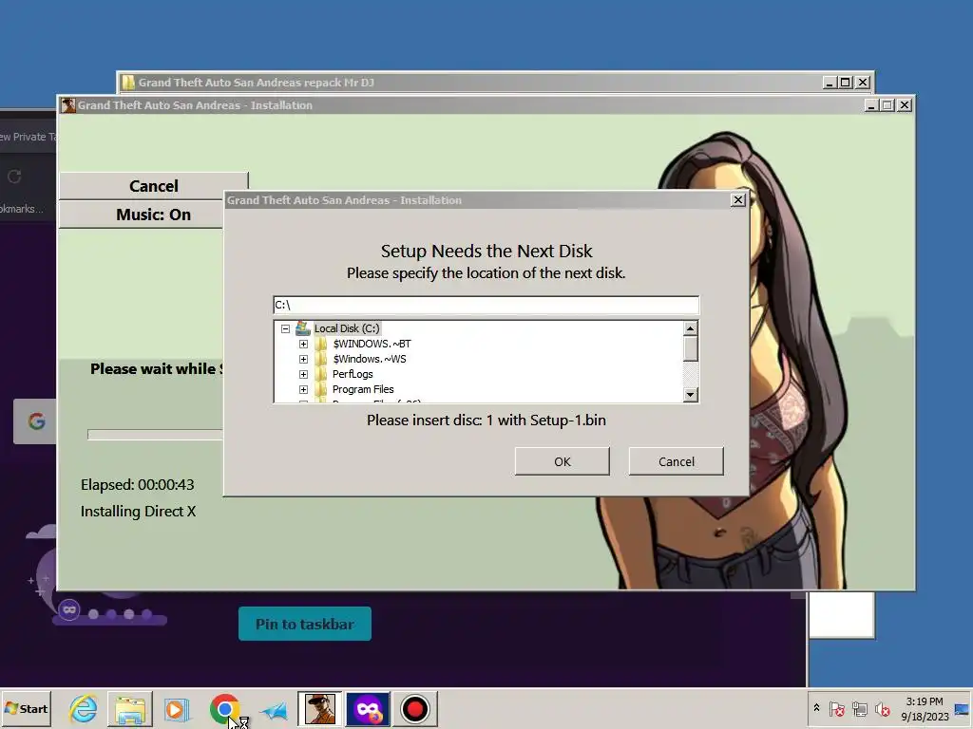
Task: Expand the $Windows.~WS folder
Action: pos(303,359)
